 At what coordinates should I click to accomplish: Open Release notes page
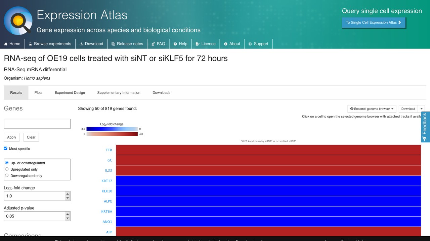pos(127,44)
